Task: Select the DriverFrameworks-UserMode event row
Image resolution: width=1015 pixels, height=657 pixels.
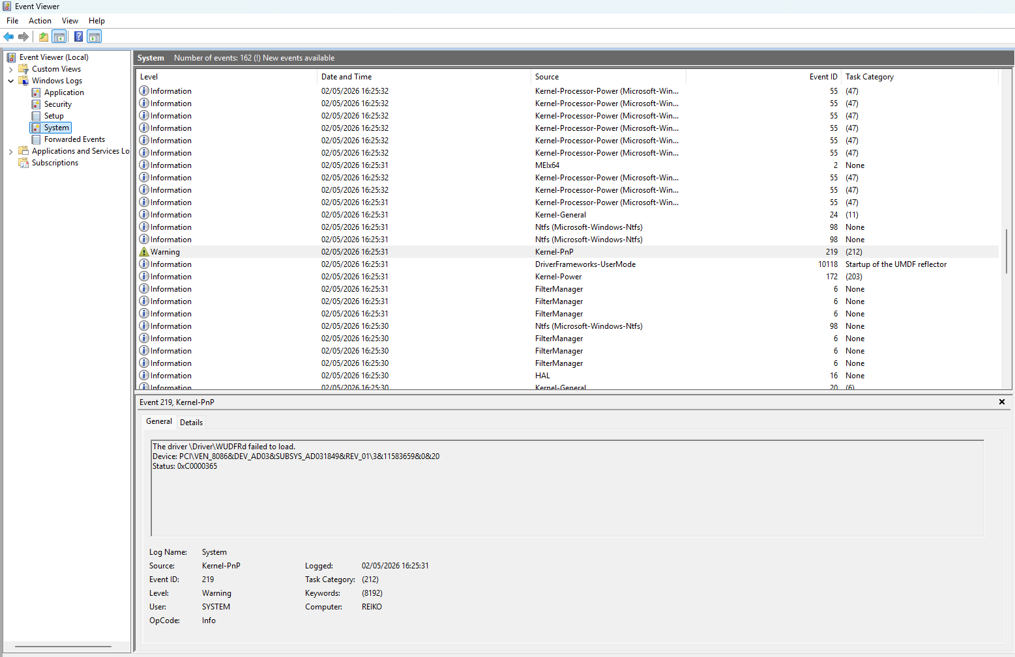Action: [x=567, y=264]
